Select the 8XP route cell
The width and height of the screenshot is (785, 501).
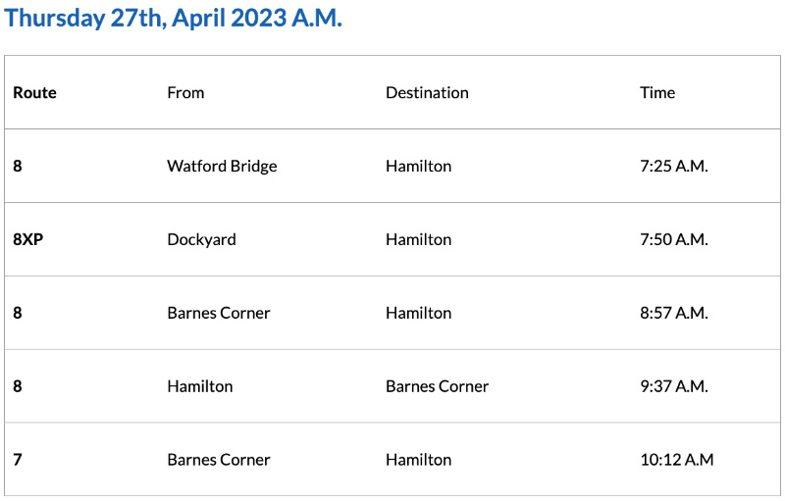coord(28,239)
